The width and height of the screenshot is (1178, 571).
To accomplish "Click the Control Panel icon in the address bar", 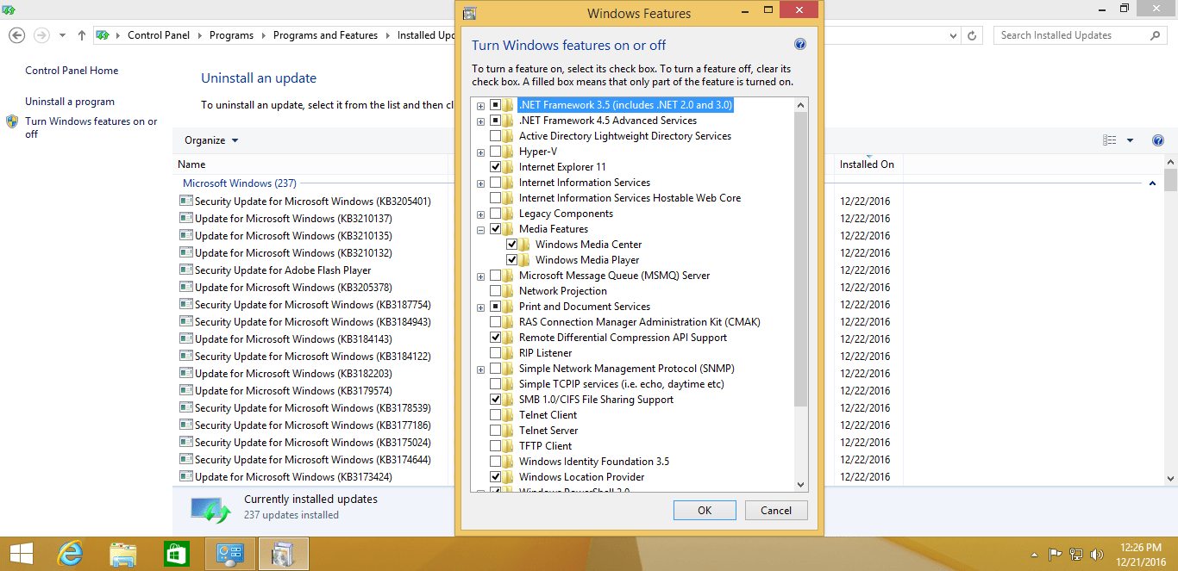I will tap(103, 35).
